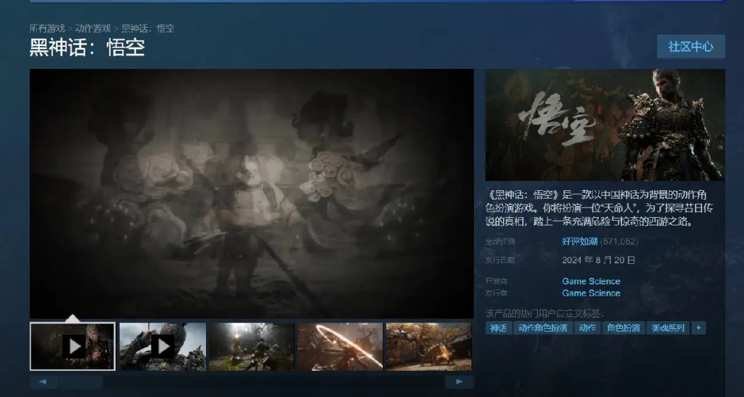Click the 悟空 game header image
744x397 pixels.
605,125
